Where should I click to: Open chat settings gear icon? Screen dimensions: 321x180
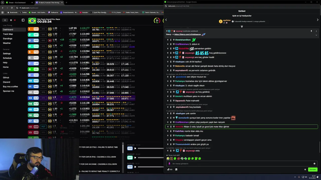point(305,169)
